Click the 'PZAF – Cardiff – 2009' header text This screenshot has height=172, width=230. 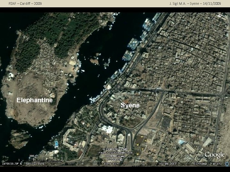click(25, 4)
